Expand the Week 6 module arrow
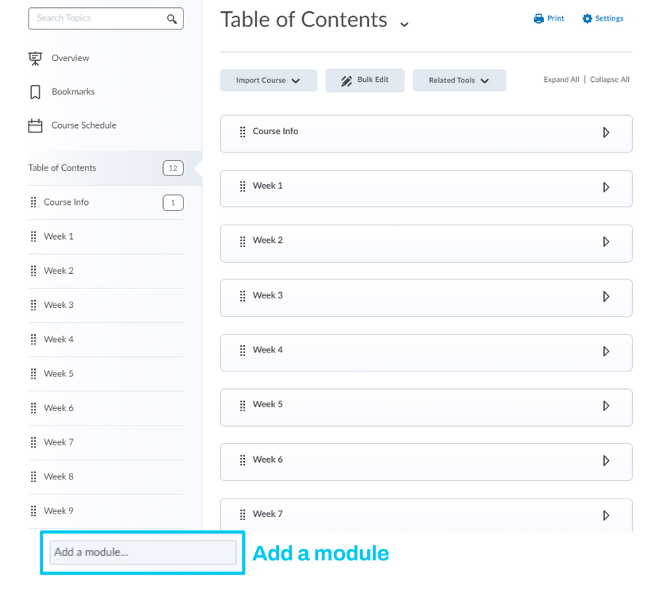 click(606, 461)
